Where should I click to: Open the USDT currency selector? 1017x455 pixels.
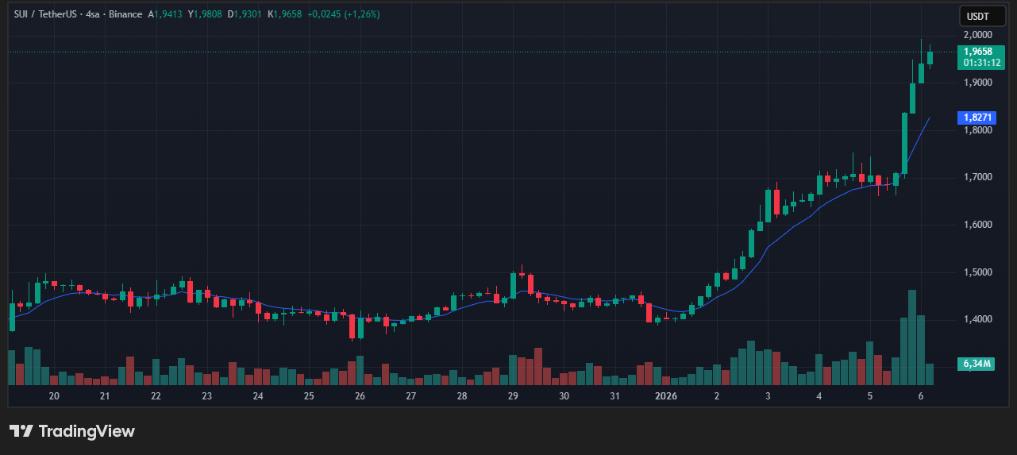click(x=976, y=16)
